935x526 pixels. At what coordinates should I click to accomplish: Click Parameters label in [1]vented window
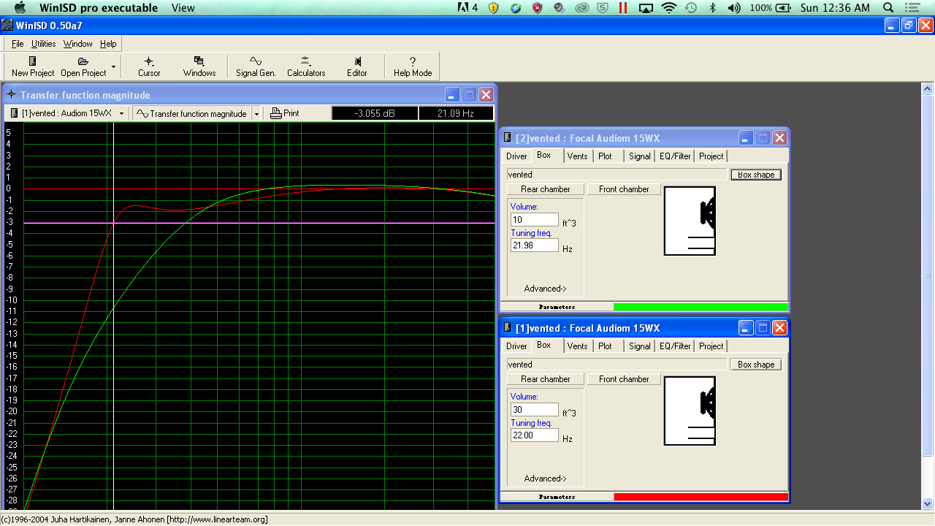click(x=557, y=497)
